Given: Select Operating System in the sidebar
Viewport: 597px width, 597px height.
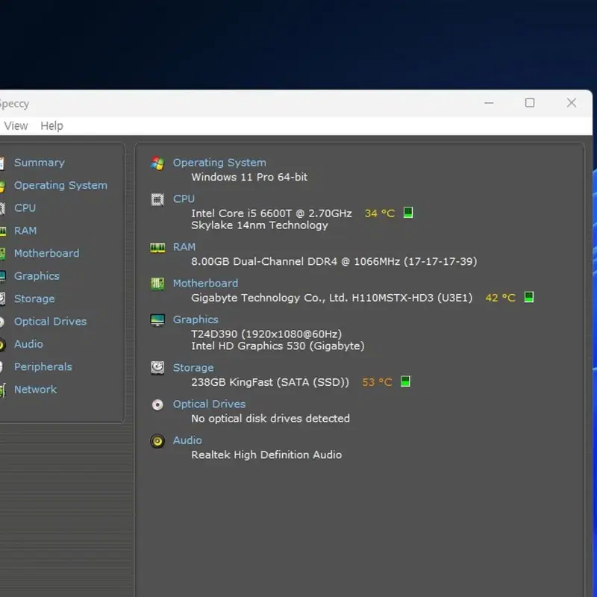Looking at the screenshot, I should tap(60, 185).
